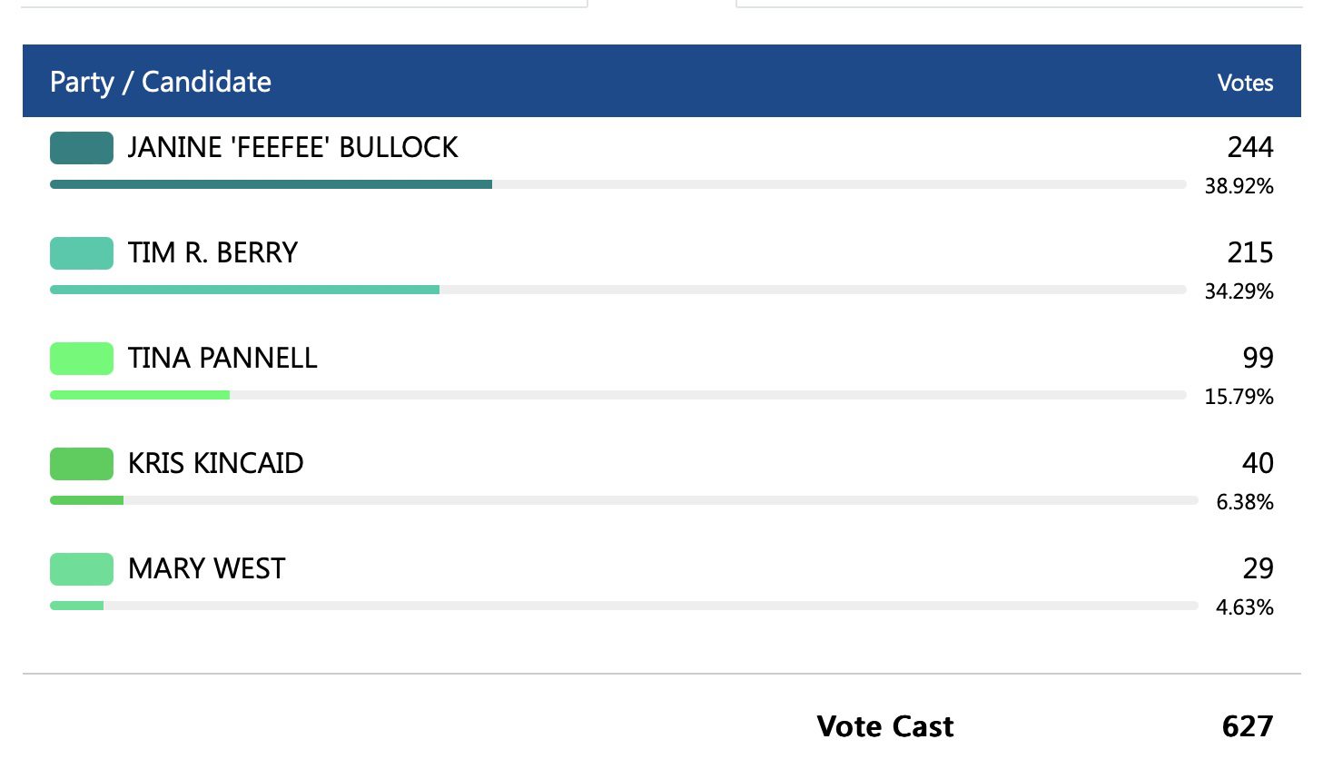Select candidate name TINA PANNELL
1323x769 pixels.
(x=222, y=359)
